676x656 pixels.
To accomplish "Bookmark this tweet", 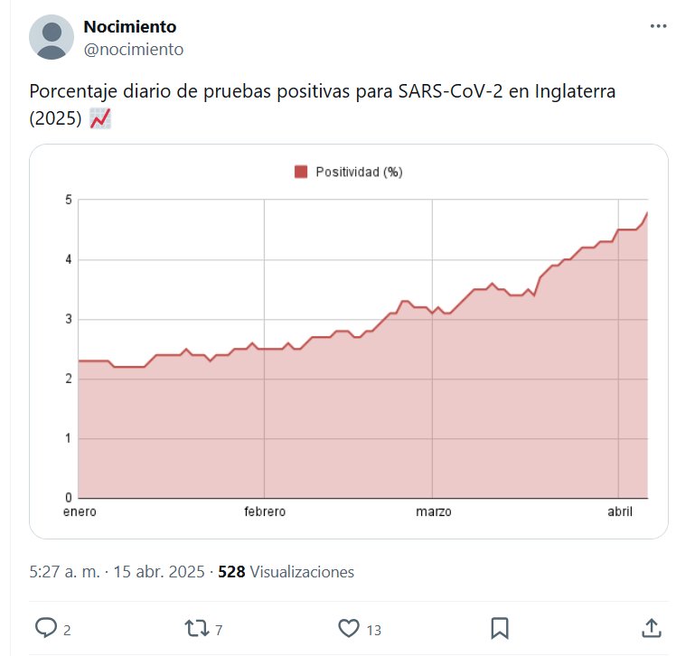I will [x=500, y=628].
